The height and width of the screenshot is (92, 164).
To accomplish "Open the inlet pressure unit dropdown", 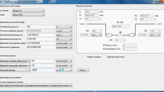I will coord(64,61).
